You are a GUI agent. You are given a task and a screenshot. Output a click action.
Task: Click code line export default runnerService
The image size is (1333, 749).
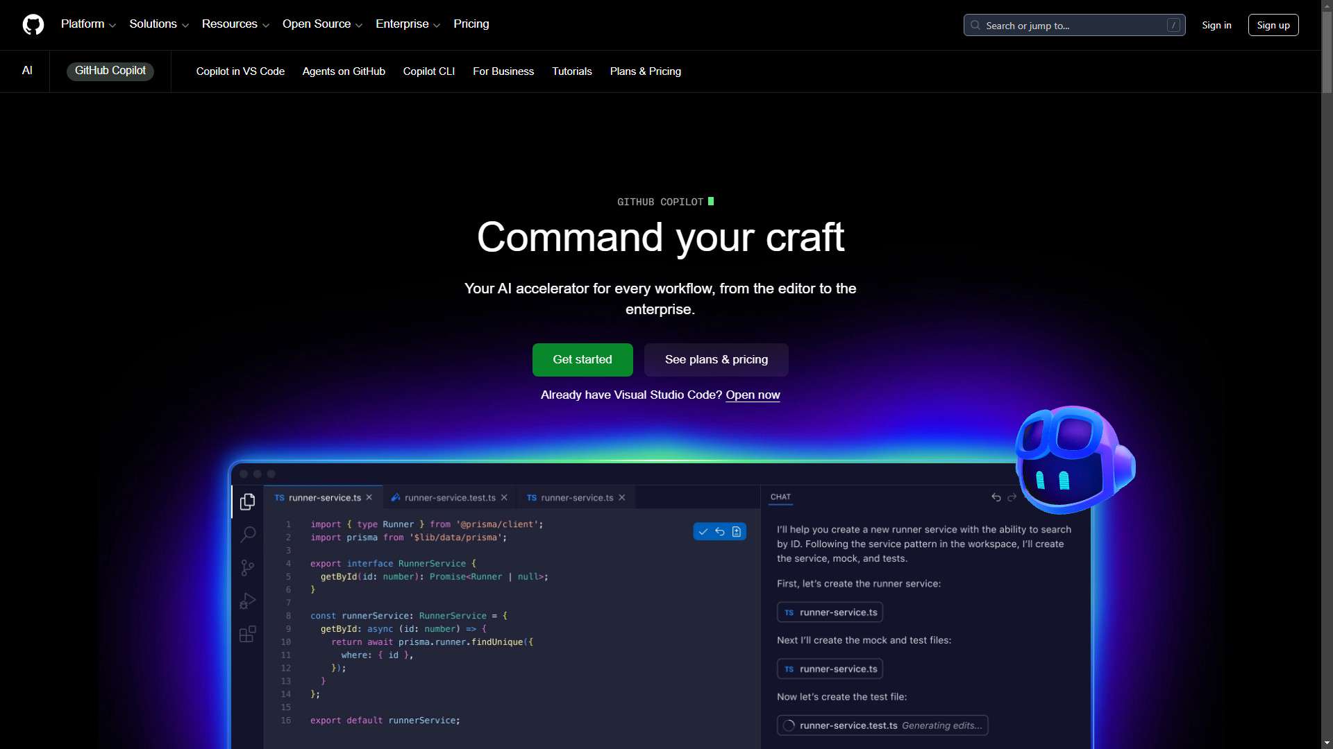pos(385,721)
